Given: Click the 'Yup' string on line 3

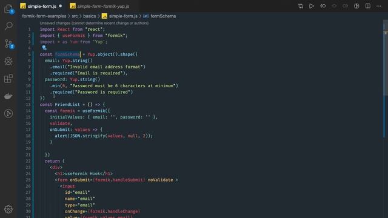Looking at the screenshot, I should [x=99, y=42].
